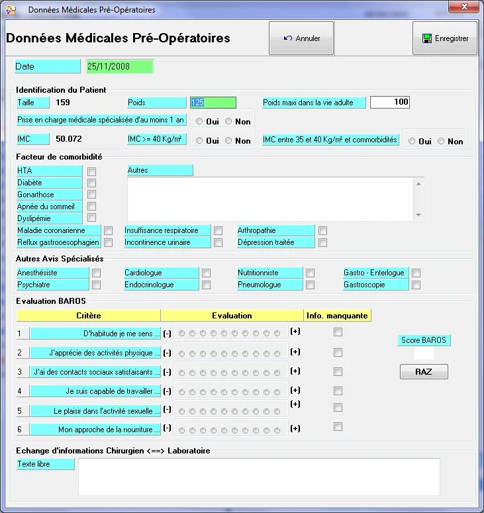Viewport: 484px width, 513px height.
Task: Select Oui for IMC >= 40 Kg/m²
Action: tap(199, 141)
